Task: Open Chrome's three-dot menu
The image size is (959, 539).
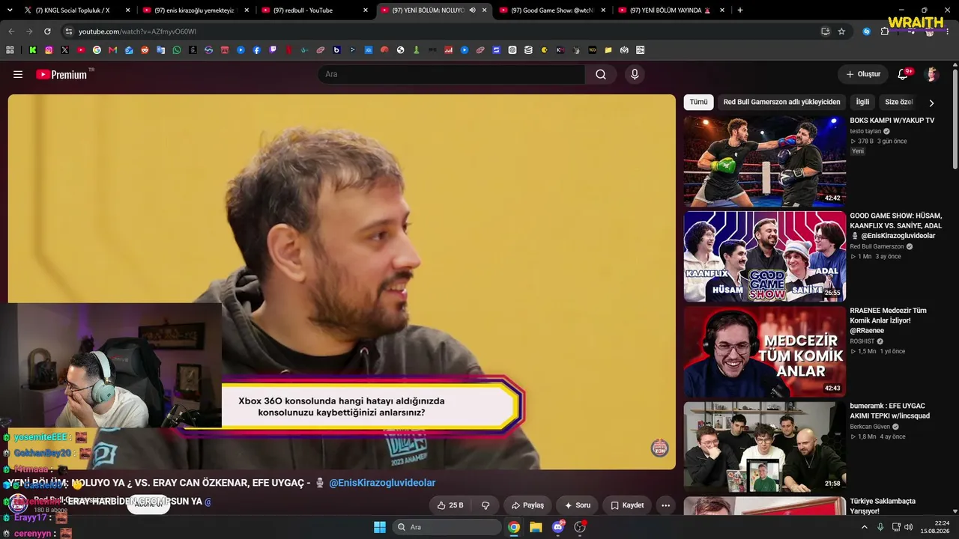Action: click(947, 31)
